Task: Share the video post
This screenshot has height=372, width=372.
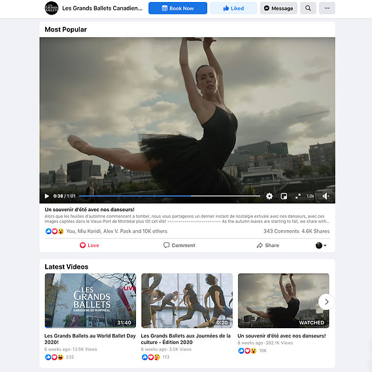Action: tap(268, 245)
